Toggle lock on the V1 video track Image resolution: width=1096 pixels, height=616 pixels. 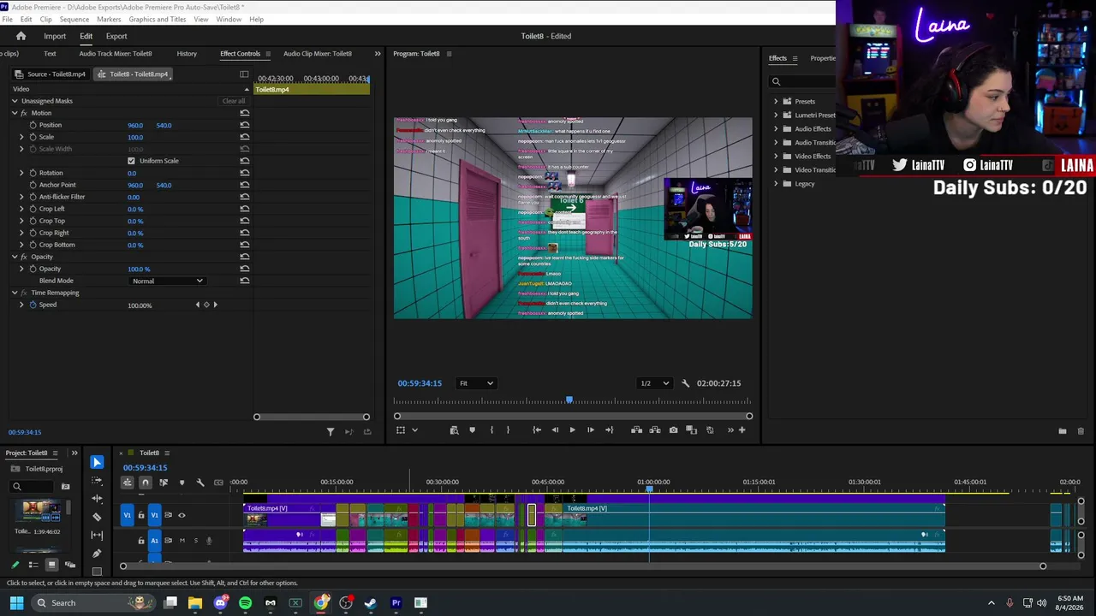pyautogui.click(x=141, y=515)
